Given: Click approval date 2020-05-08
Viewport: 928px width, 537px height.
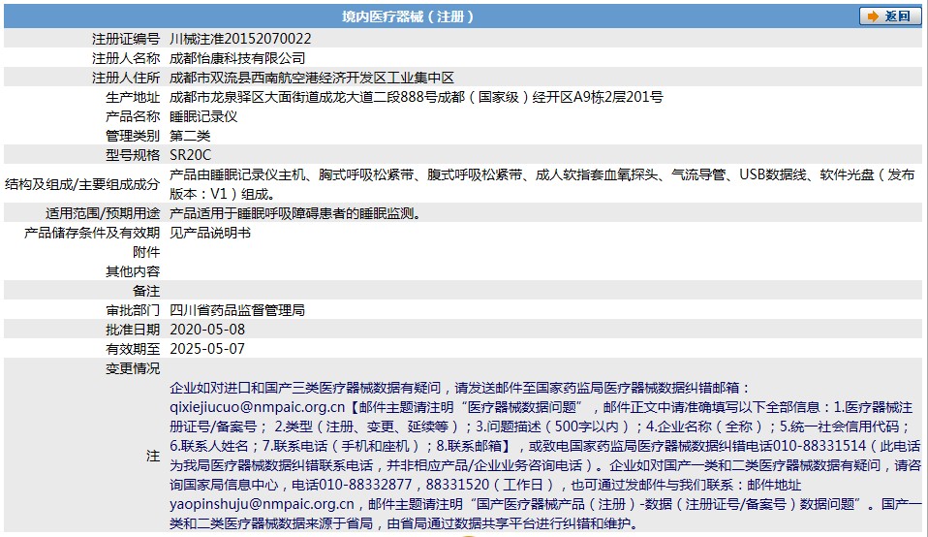Looking at the screenshot, I should 207,330.
